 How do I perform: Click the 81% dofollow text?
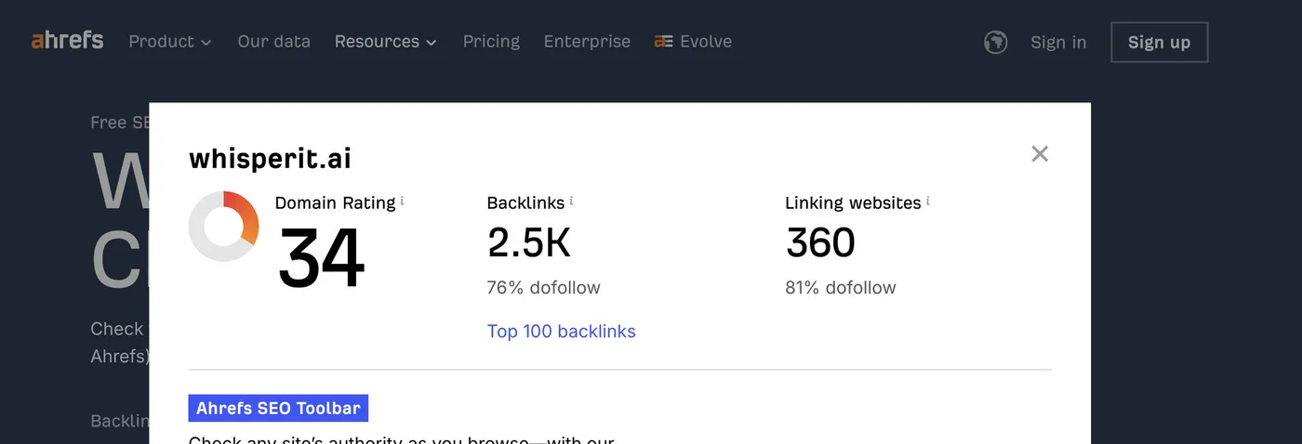tap(841, 288)
